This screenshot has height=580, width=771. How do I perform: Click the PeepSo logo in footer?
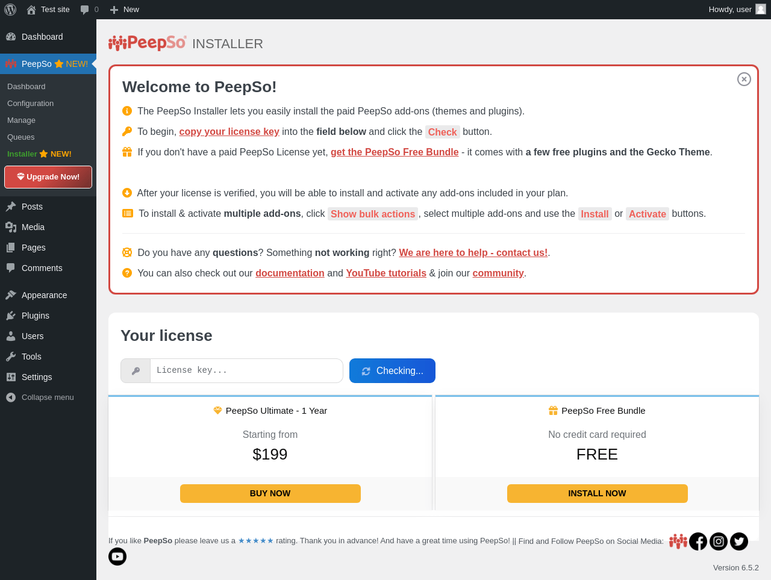click(678, 541)
